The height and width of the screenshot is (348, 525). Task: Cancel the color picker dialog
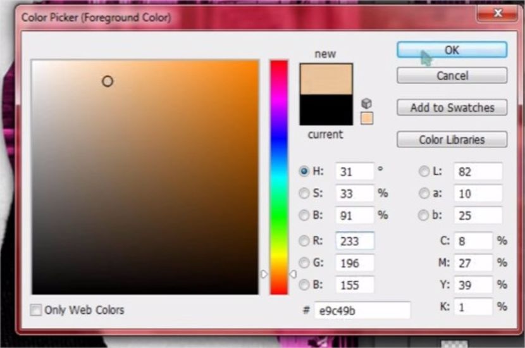point(452,75)
